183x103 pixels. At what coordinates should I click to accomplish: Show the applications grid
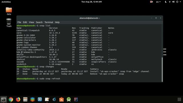coord(179,100)
